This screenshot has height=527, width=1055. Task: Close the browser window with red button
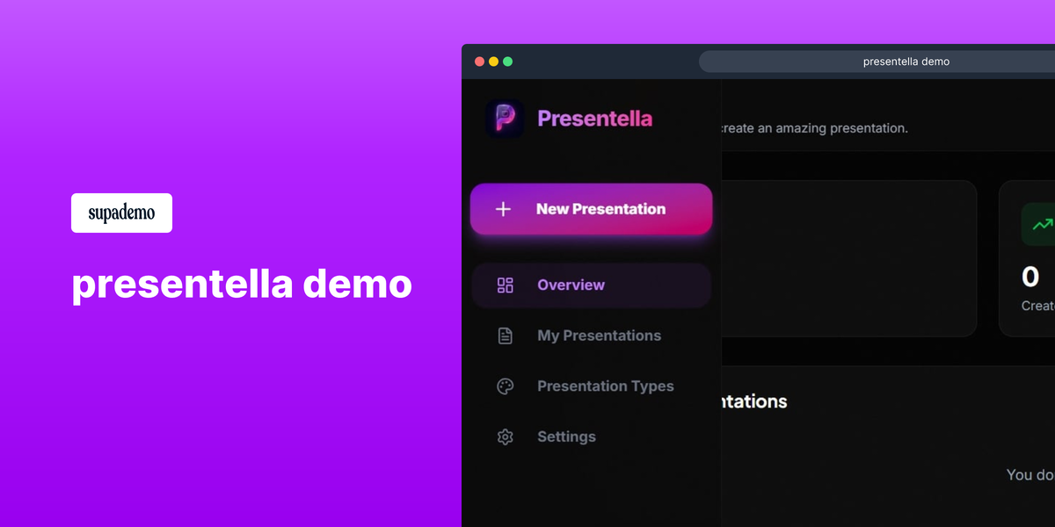click(x=479, y=61)
